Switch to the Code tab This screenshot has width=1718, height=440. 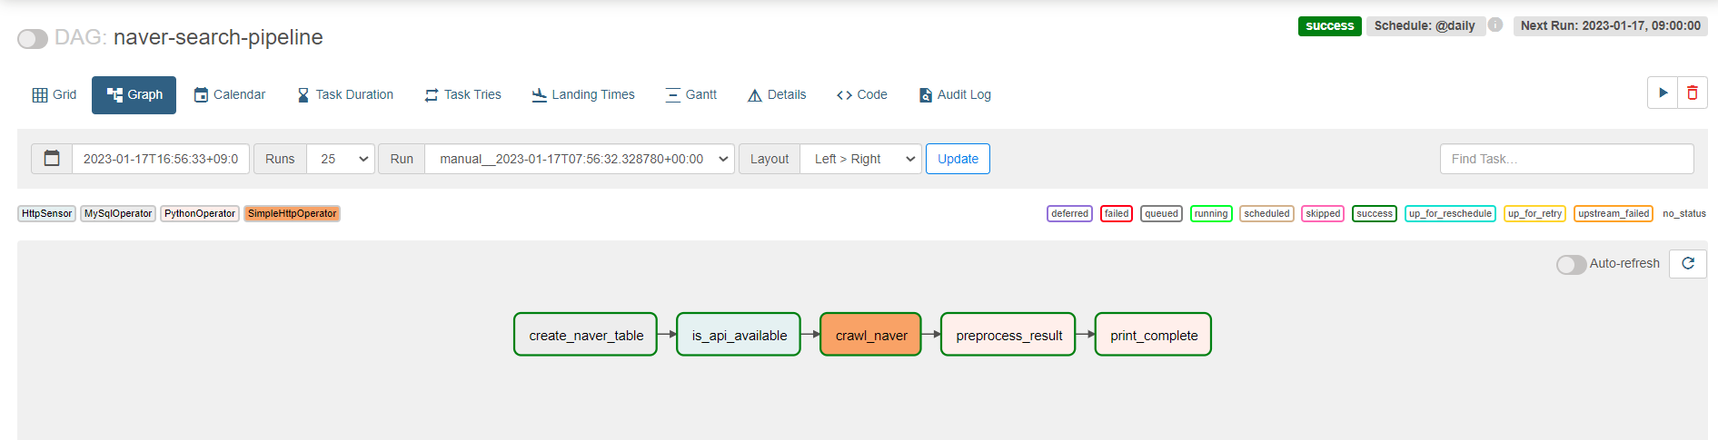pos(861,94)
